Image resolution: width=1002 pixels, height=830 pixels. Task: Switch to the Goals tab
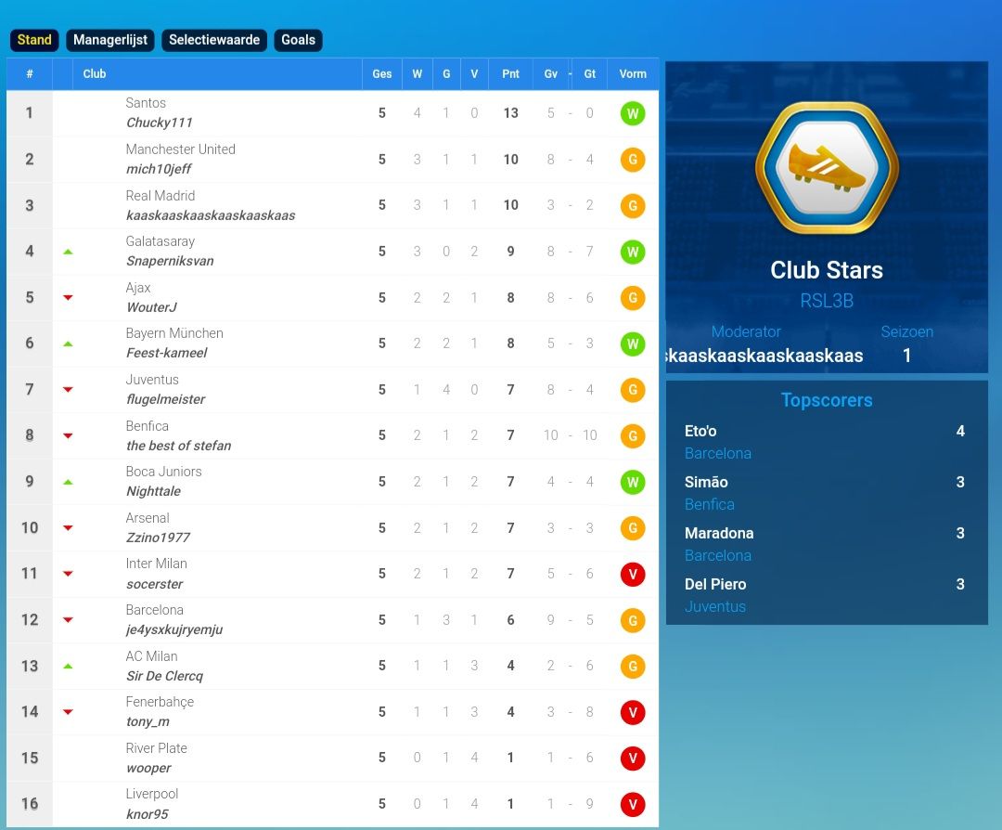tap(299, 40)
